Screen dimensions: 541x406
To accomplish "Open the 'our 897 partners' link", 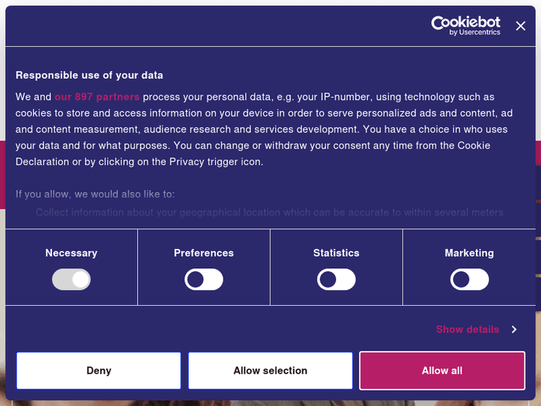I will coord(97,97).
